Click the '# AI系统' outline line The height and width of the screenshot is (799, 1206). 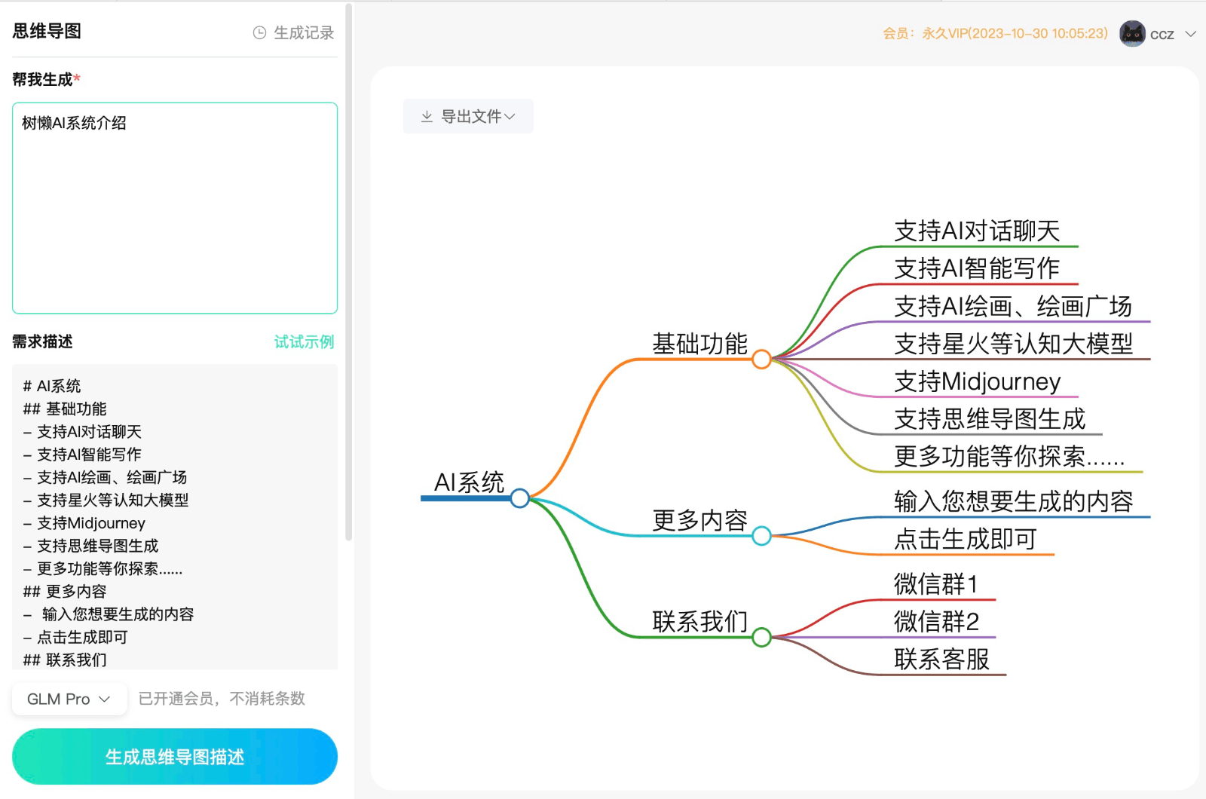pyautogui.click(x=52, y=386)
